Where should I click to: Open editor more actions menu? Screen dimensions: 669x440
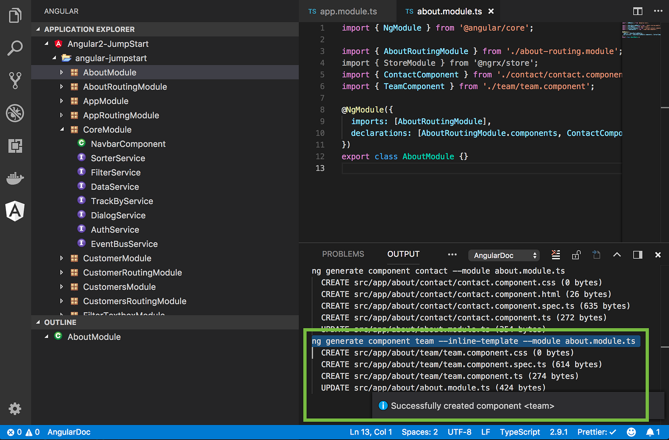pos(658,11)
